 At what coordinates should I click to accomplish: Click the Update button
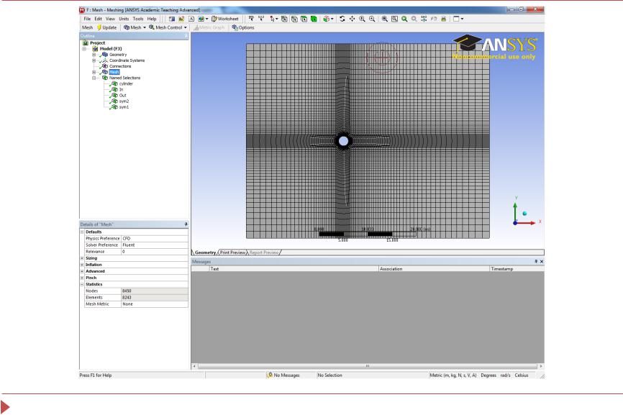[x=107, y=27]
